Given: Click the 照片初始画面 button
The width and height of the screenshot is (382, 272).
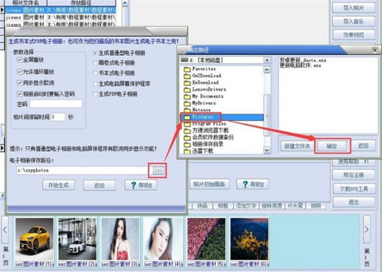Looking at the screenshot, I should coord(209,184).
